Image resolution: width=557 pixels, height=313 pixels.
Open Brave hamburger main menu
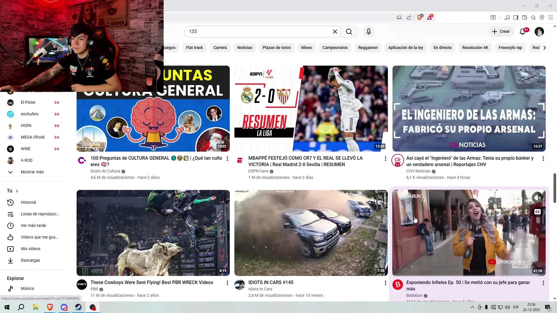tap(550, 17)
